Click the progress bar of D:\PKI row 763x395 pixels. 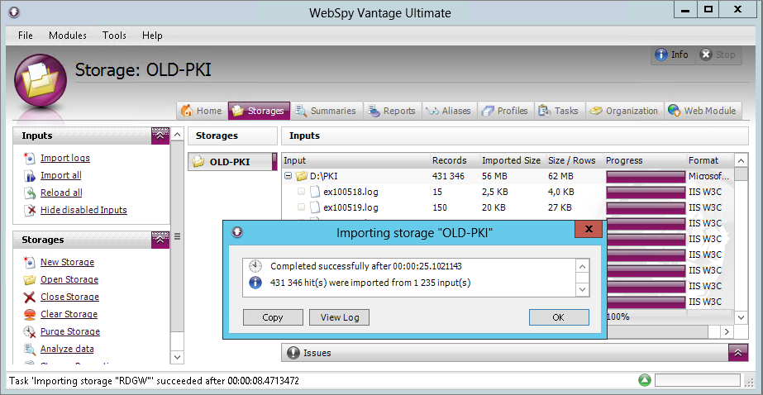(x=646, y=176)
